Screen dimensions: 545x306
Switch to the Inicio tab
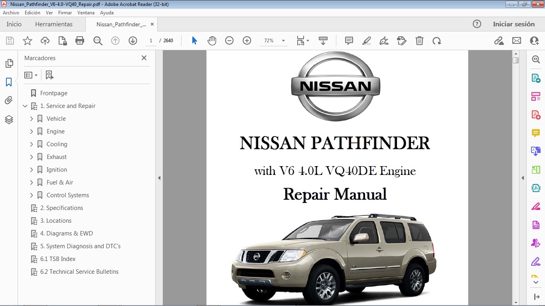[14, 24]
